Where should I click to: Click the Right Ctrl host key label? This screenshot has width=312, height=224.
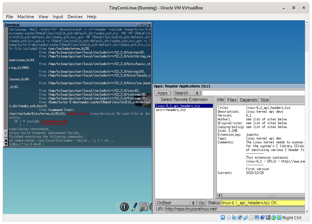(x=292, y=218)
